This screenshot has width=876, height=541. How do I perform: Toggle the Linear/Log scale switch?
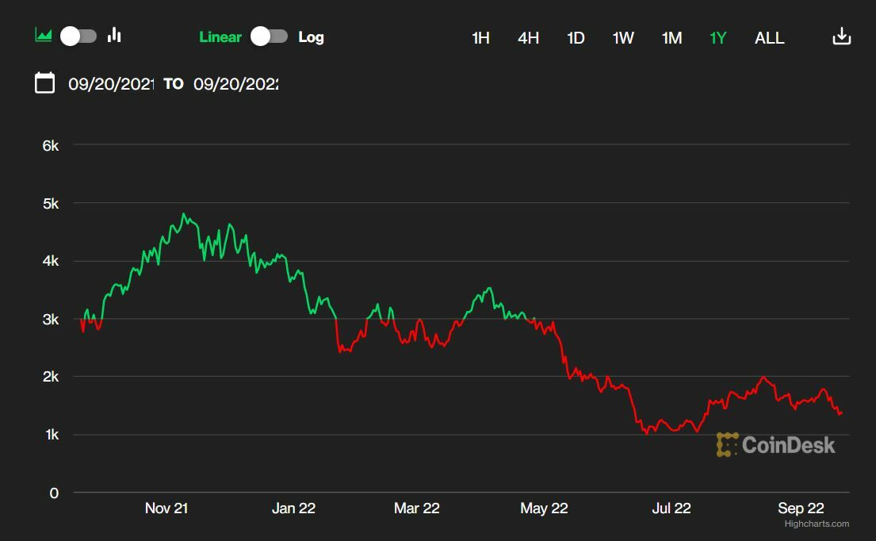point(269,36)
